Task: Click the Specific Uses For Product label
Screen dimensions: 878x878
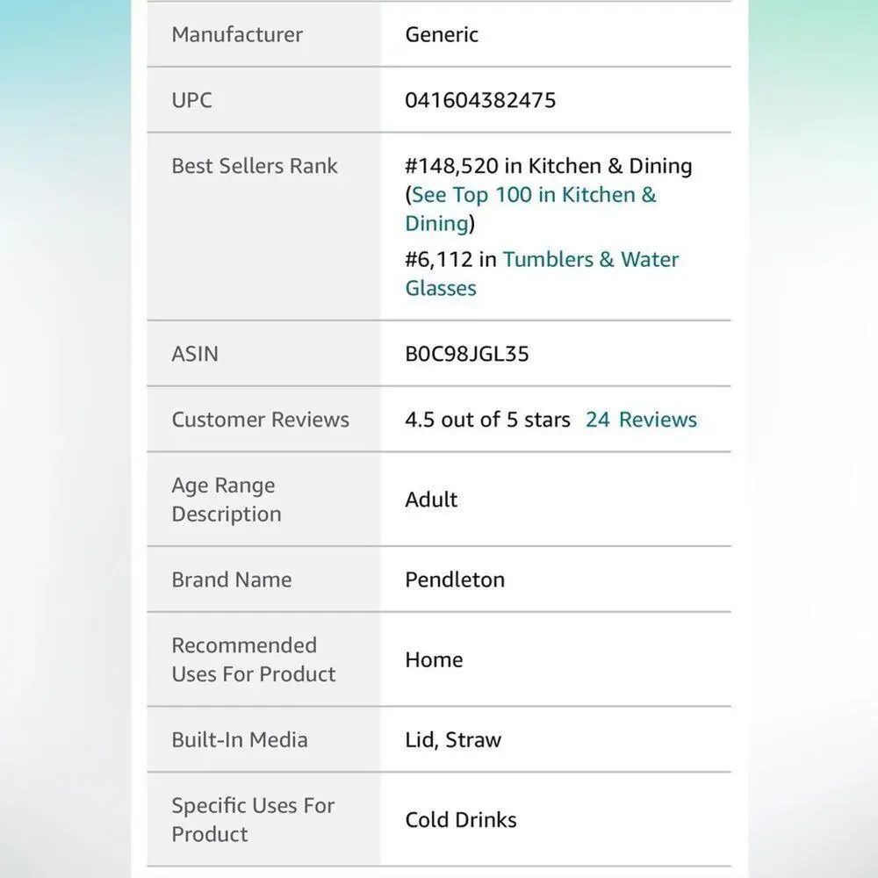Action: [x=253, y=820]
